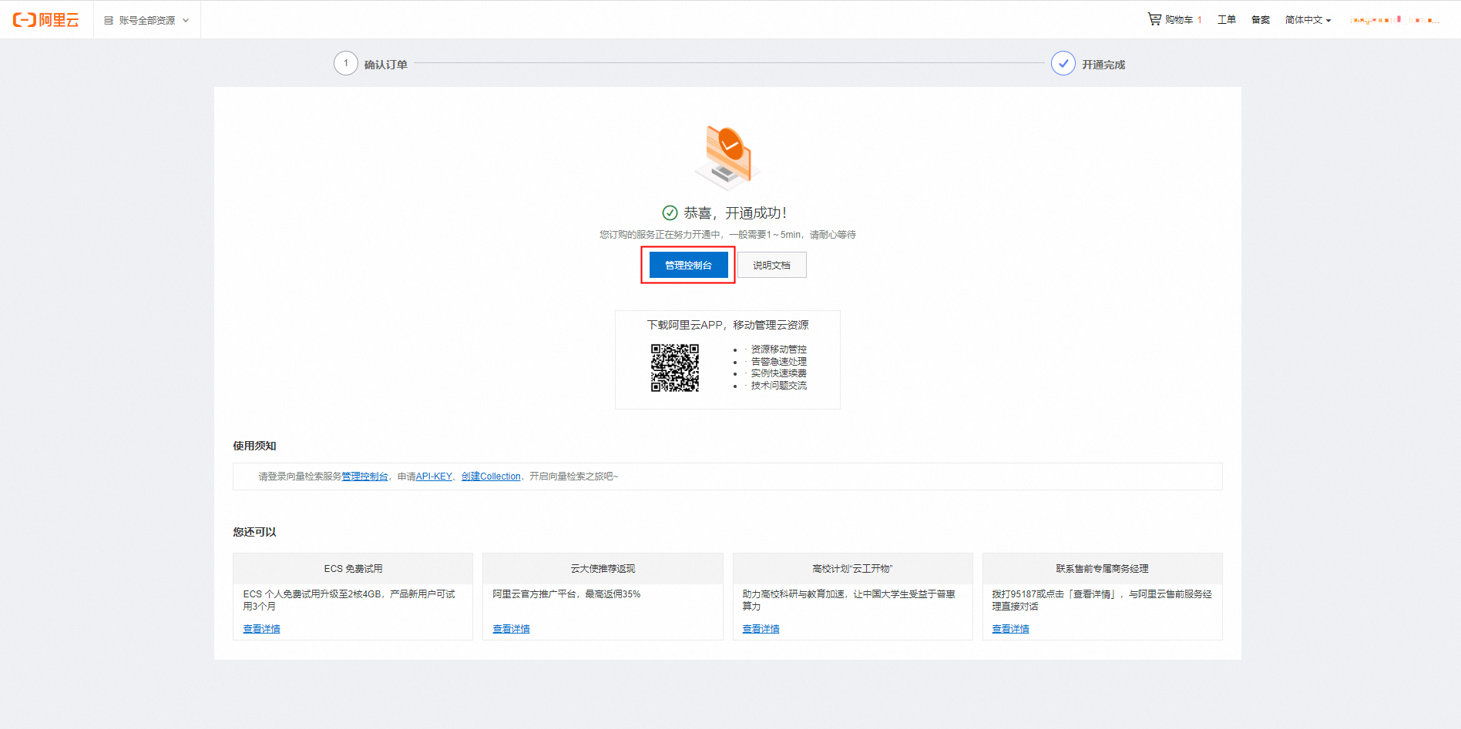Image resolution: width=1461 pixels, height=729 pixels.
Task: Click the ECS 免费试用 card title
Action: tap(353, 569)
